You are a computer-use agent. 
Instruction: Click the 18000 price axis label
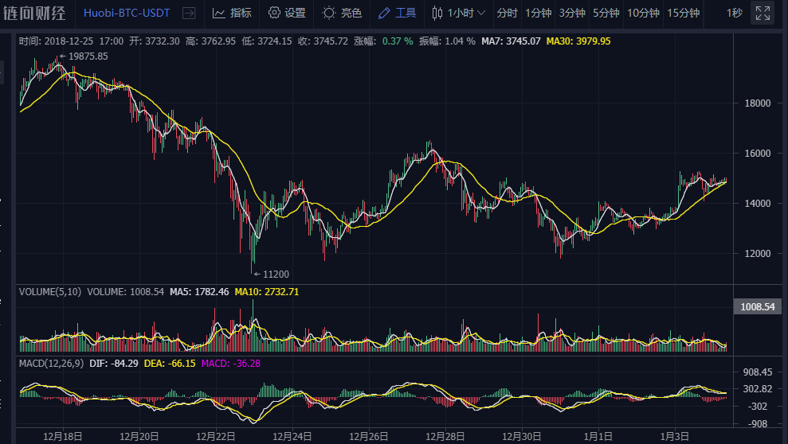coord(758,103)
